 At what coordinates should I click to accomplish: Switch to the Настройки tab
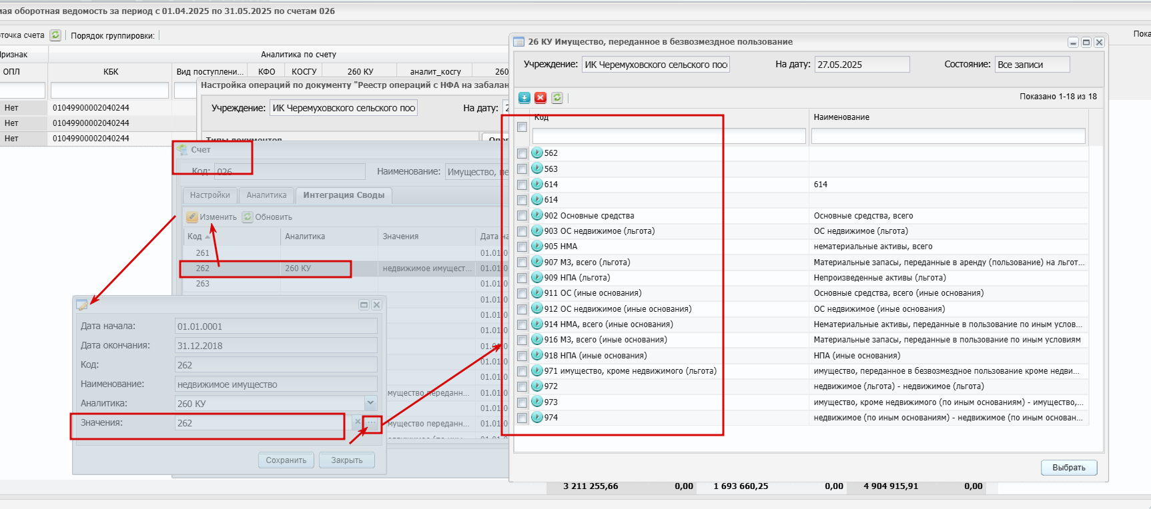click(x=210, y=195)
